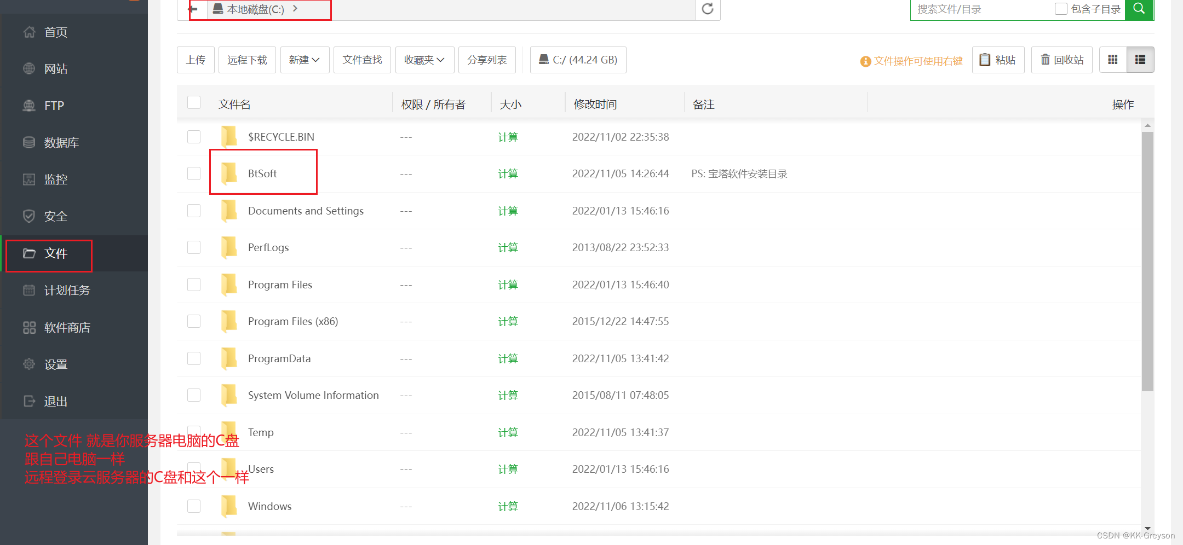Click the Documents and Settings folder icon

pos(229,211)
